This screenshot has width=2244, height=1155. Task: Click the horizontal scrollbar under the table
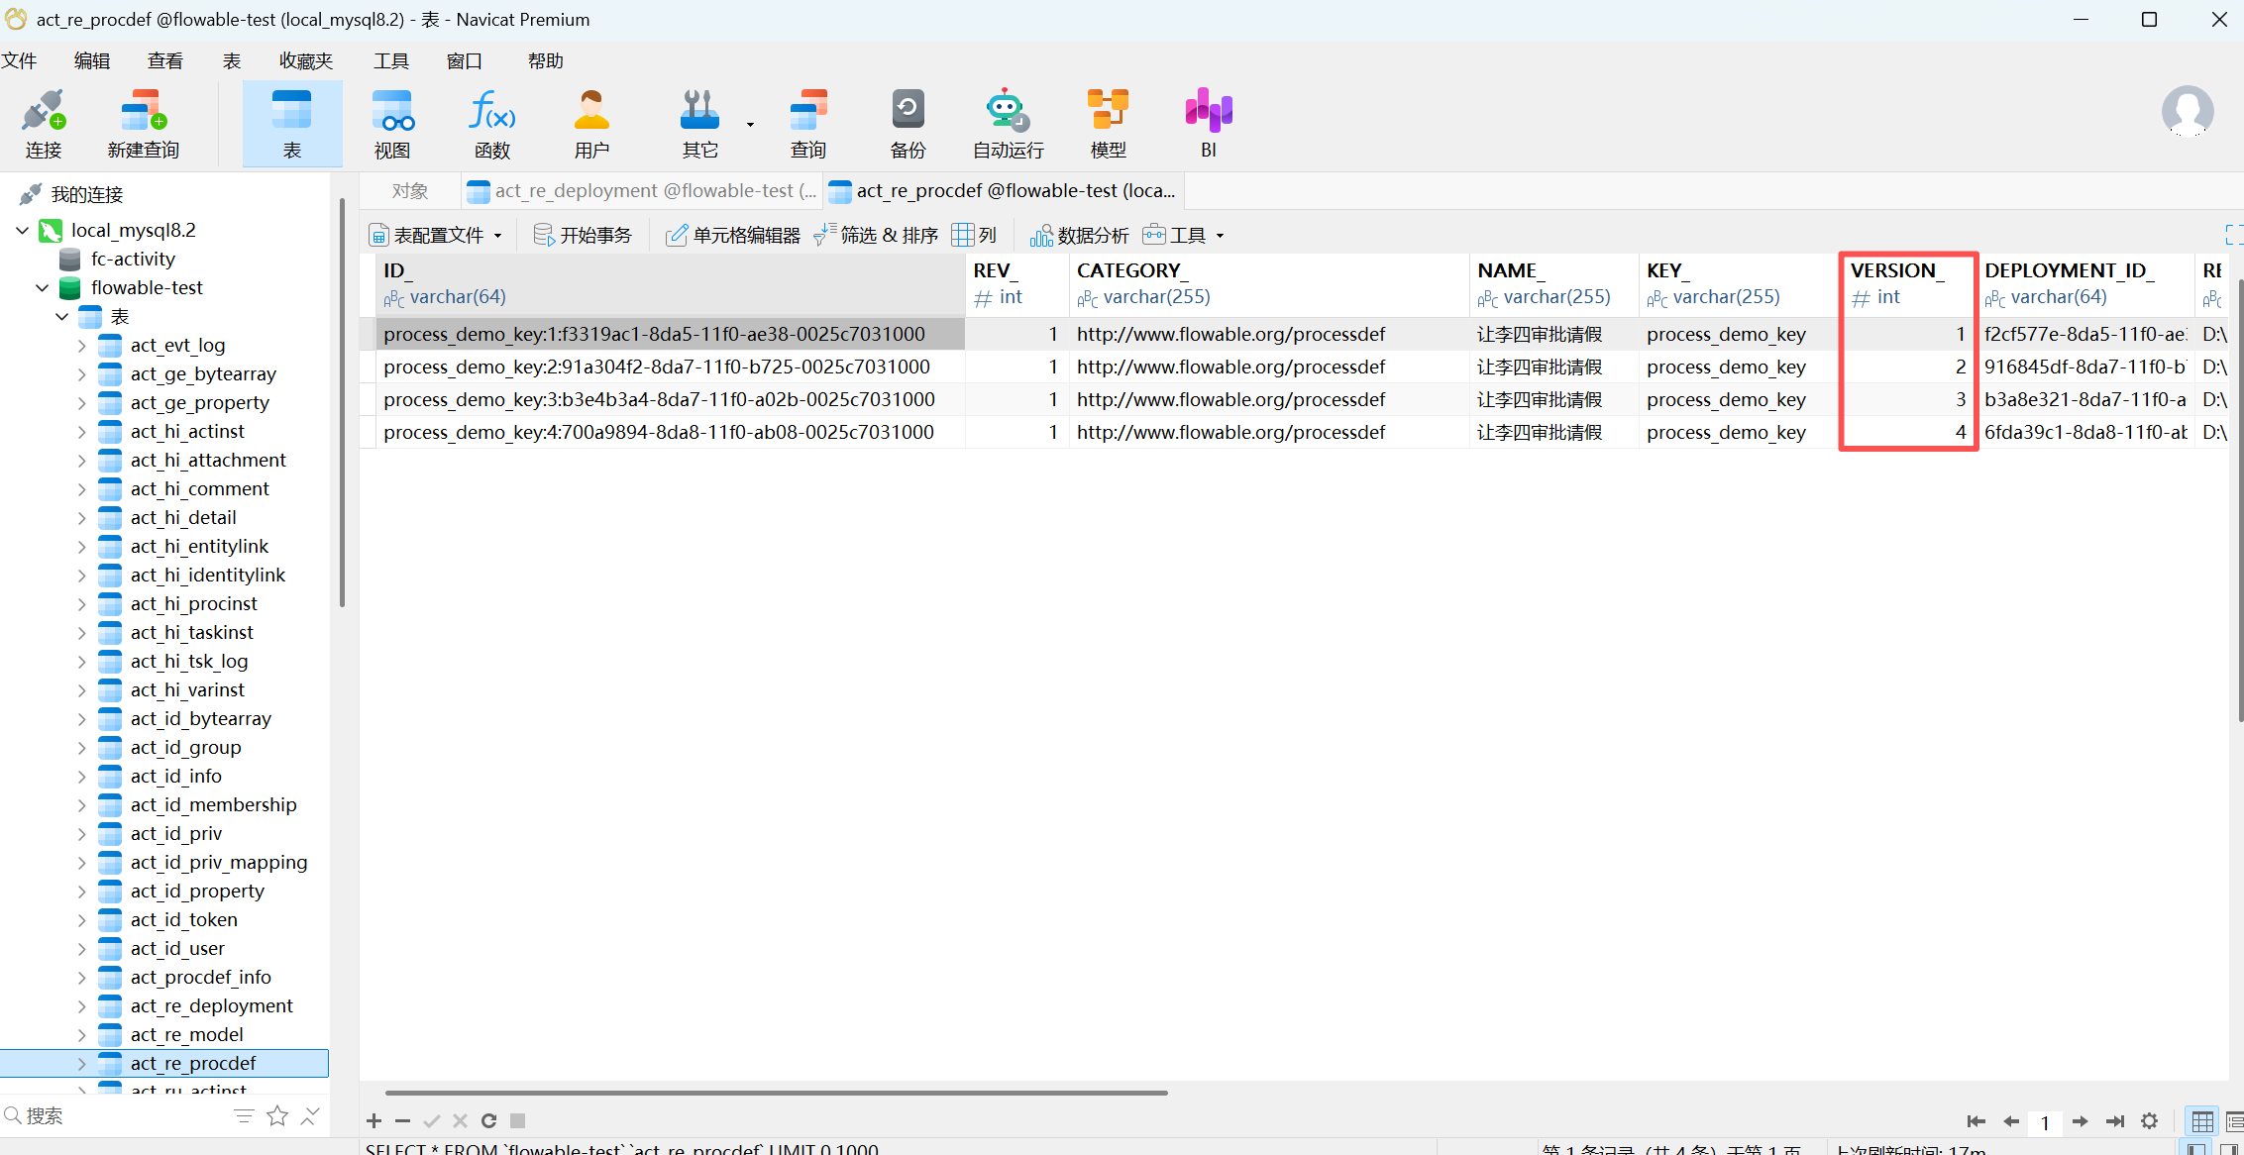point(776,1093)
